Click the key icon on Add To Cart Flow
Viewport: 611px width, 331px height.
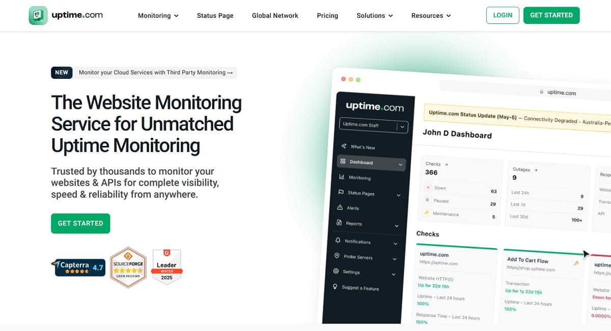click(x=576, y=263)
